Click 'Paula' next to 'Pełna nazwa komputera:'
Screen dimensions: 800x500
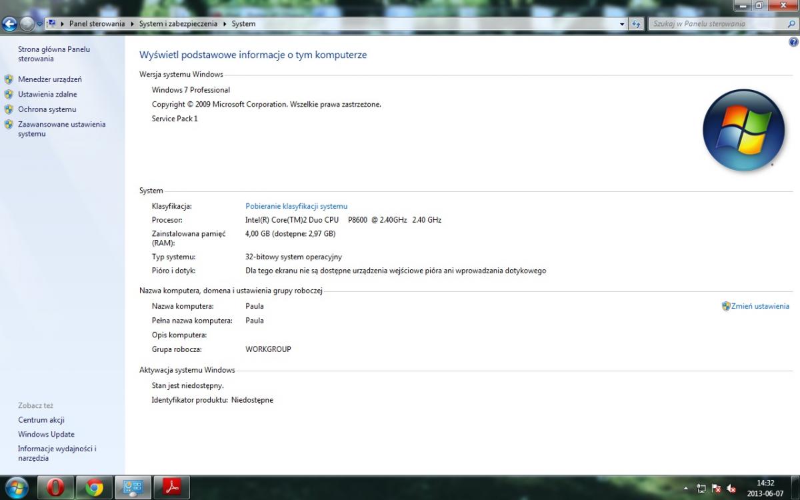(255, 321)
